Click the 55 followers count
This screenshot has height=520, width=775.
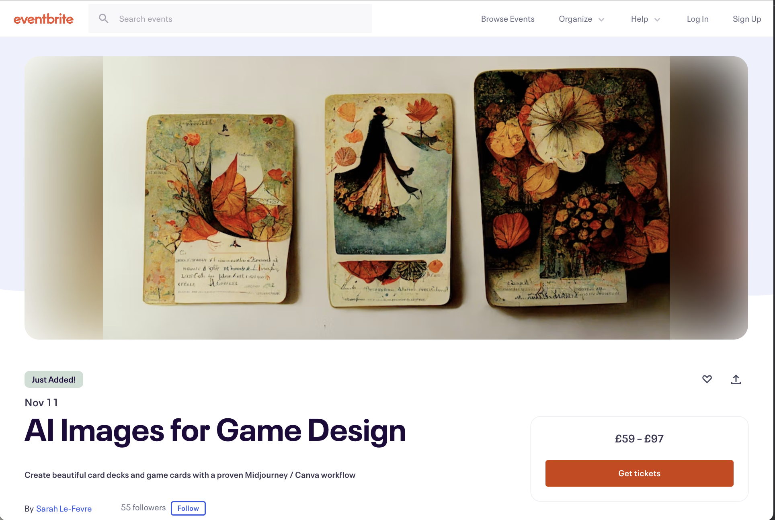pos(143,508)
